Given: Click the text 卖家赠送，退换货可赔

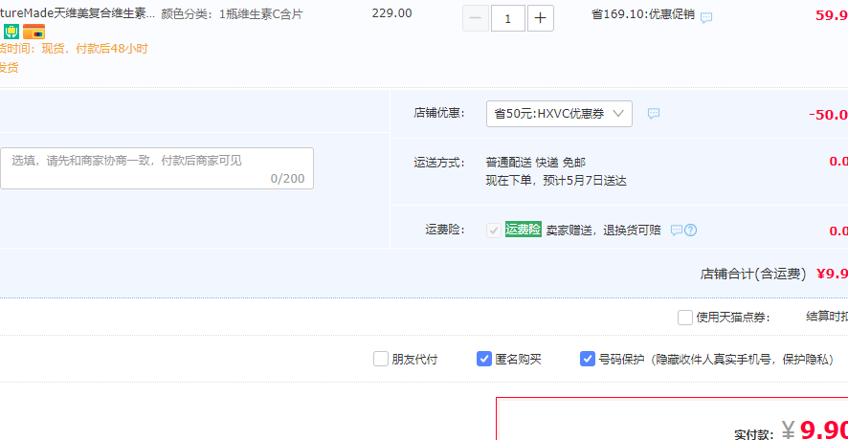Looking at the screenshot, I should [x=604, y=231].
